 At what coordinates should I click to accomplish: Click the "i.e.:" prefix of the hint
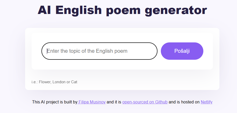[35, 82]
